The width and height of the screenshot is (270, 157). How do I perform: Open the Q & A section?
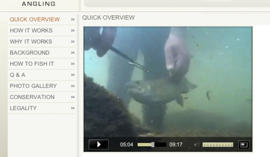point(18,75)
